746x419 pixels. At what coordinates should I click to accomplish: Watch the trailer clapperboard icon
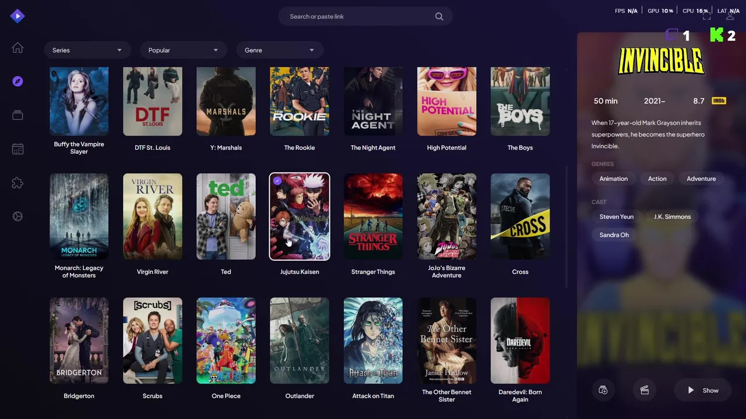pyautogui.click(x=645, y=390)
